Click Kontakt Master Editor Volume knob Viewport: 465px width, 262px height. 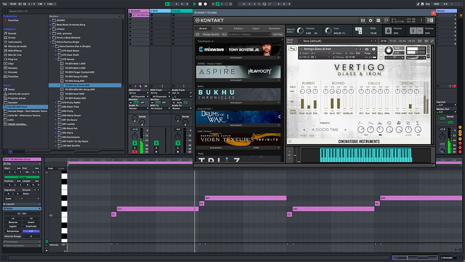pyautogui.click(x=300, y=31)
